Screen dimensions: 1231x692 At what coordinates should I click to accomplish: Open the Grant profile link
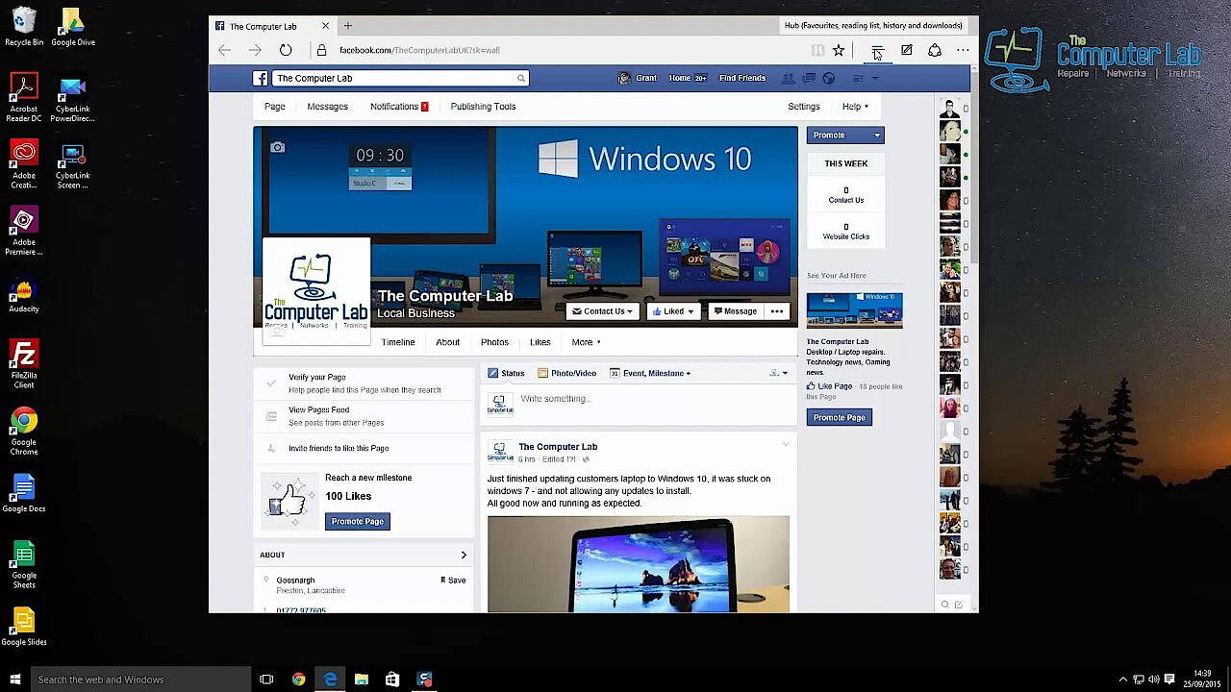point(637,78)
